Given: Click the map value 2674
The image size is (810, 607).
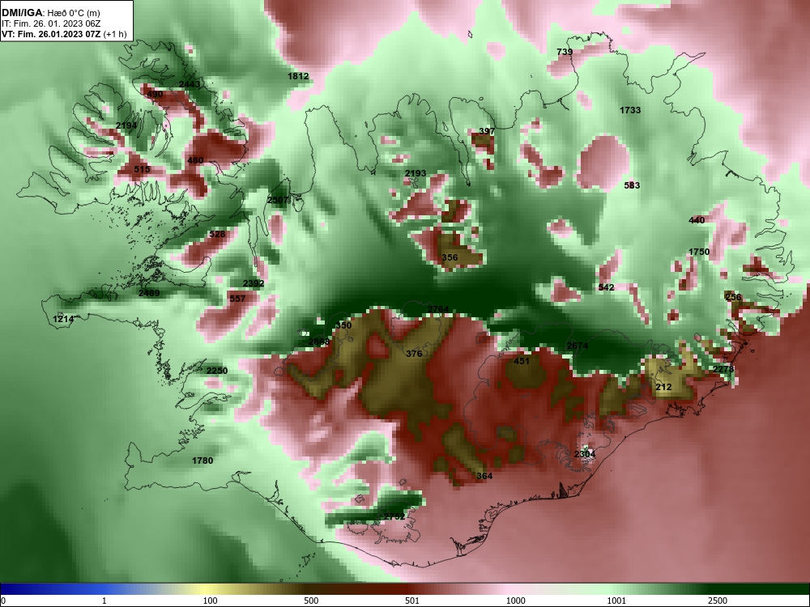Looking at the screenshot, I should [577, 346].
